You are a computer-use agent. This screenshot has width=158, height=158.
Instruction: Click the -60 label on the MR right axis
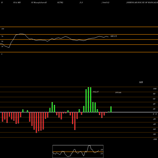tap(154, 129)
